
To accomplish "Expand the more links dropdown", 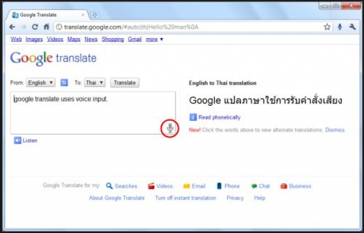I will [x=154, y=39].
